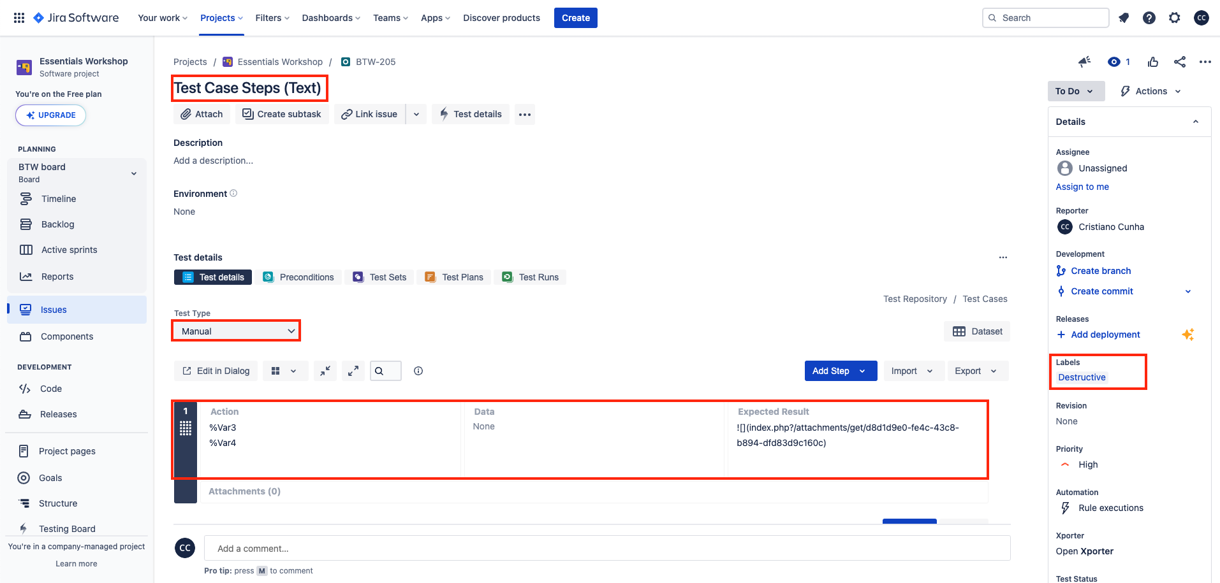The height and width of the screenshot is (583, 1220).
Task: Open the Apps dropdown menu
Action: coord(436,18)
